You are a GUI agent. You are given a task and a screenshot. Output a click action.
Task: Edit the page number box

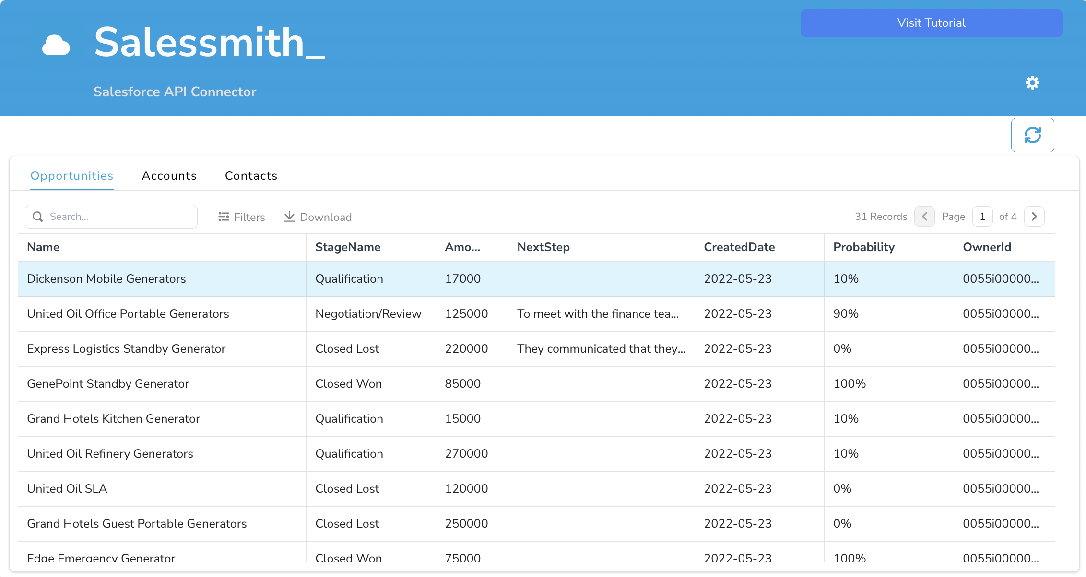pyautogui.click(x=982, y=217)
